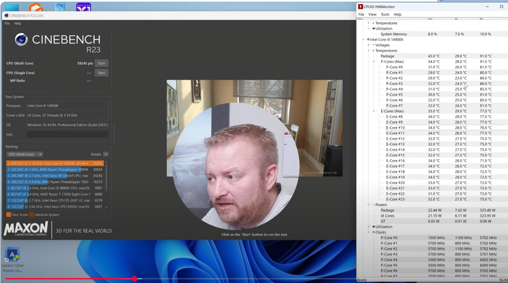508x283 pixels.
Task: Click the Details label in Ranking
Action: click(x=96, y=154)
